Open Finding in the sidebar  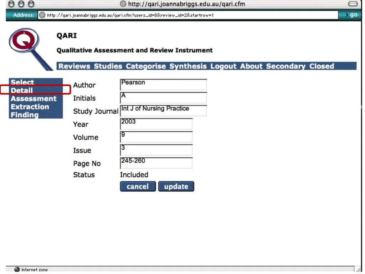point(25,115)
